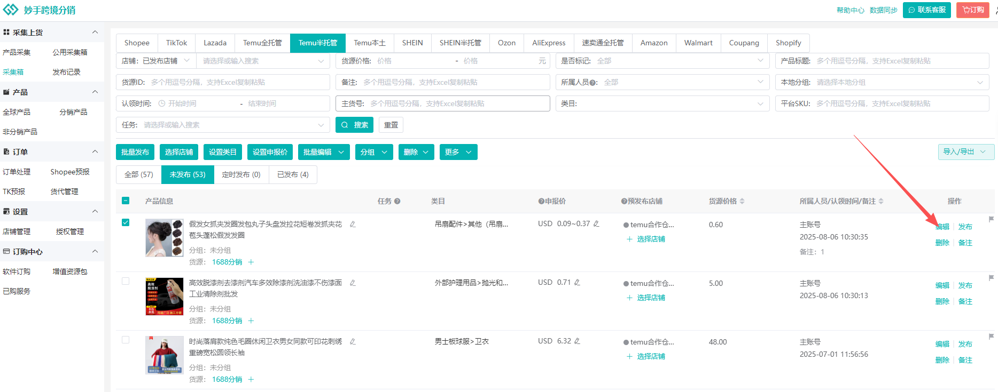The image size is (998, 392).
Task: Uncheck the first product row checkbox
Action: [126, 222]
